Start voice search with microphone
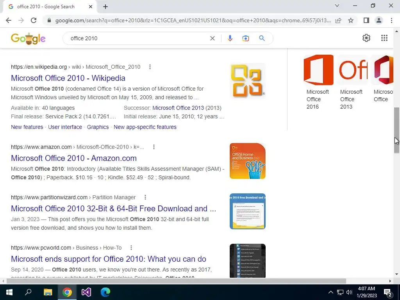Image resolution: width=400 pixels, height=300 pixels. (x=230, y=38)
